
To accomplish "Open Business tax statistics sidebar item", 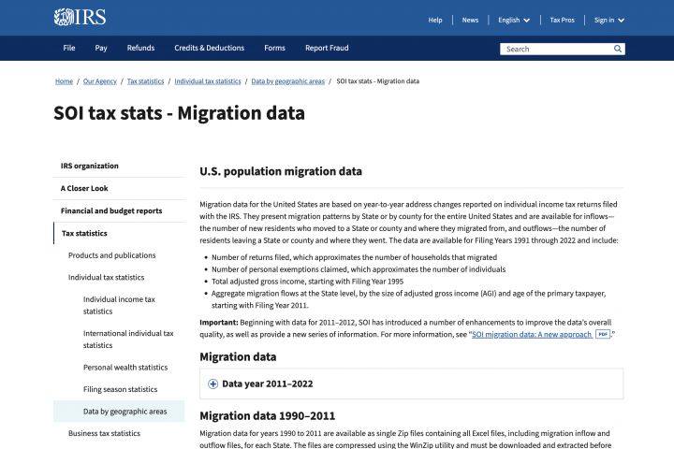I will click(x=104, y=433).
